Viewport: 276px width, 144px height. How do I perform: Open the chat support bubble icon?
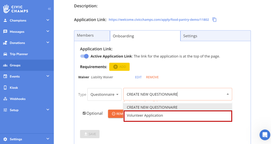coord(265,135)
